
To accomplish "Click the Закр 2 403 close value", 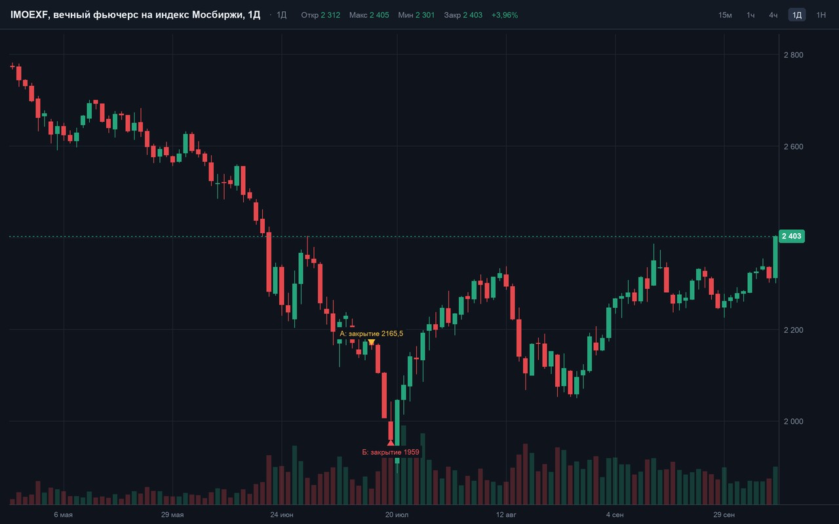I will point(463,15).
